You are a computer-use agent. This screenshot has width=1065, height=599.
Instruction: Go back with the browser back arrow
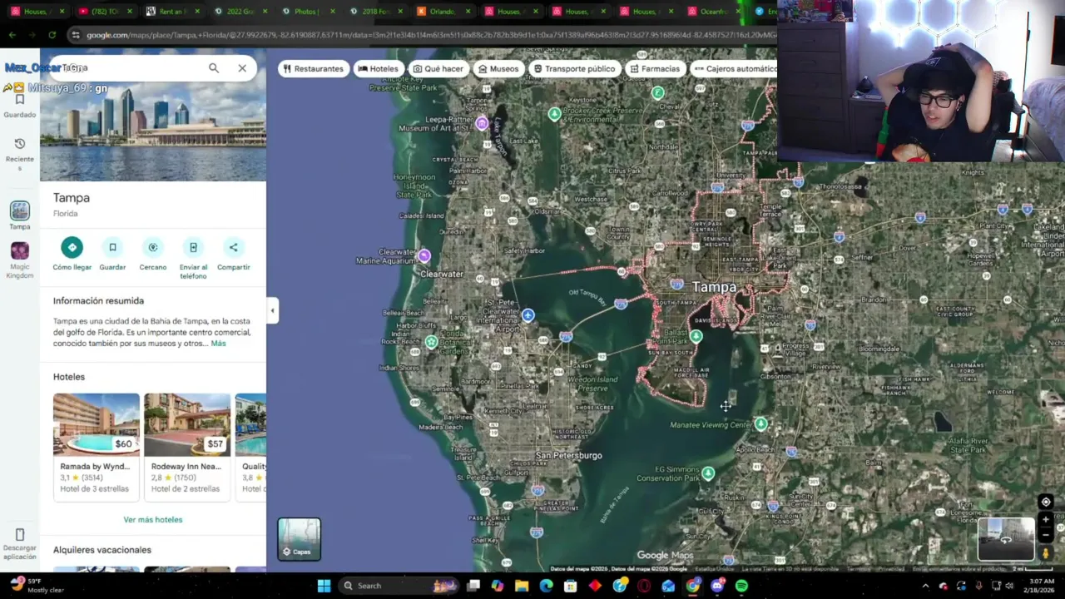12,35
